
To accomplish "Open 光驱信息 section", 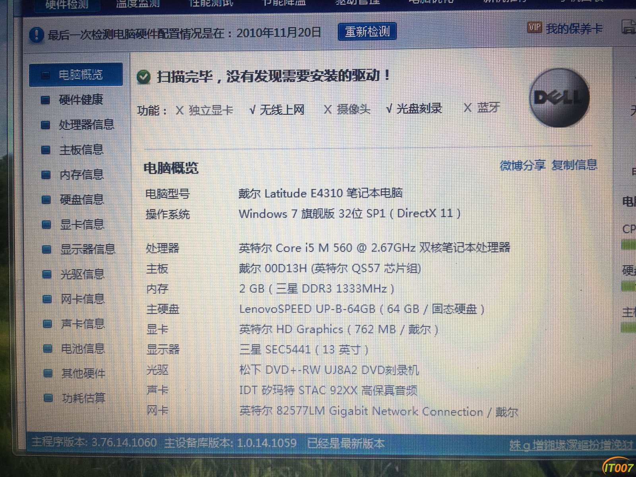I will pyautogui.click(x=82, y=274).
